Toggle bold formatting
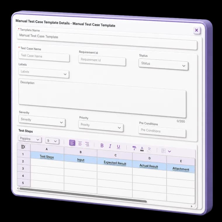This screenshot has width=222, height=222. point(102,145)
